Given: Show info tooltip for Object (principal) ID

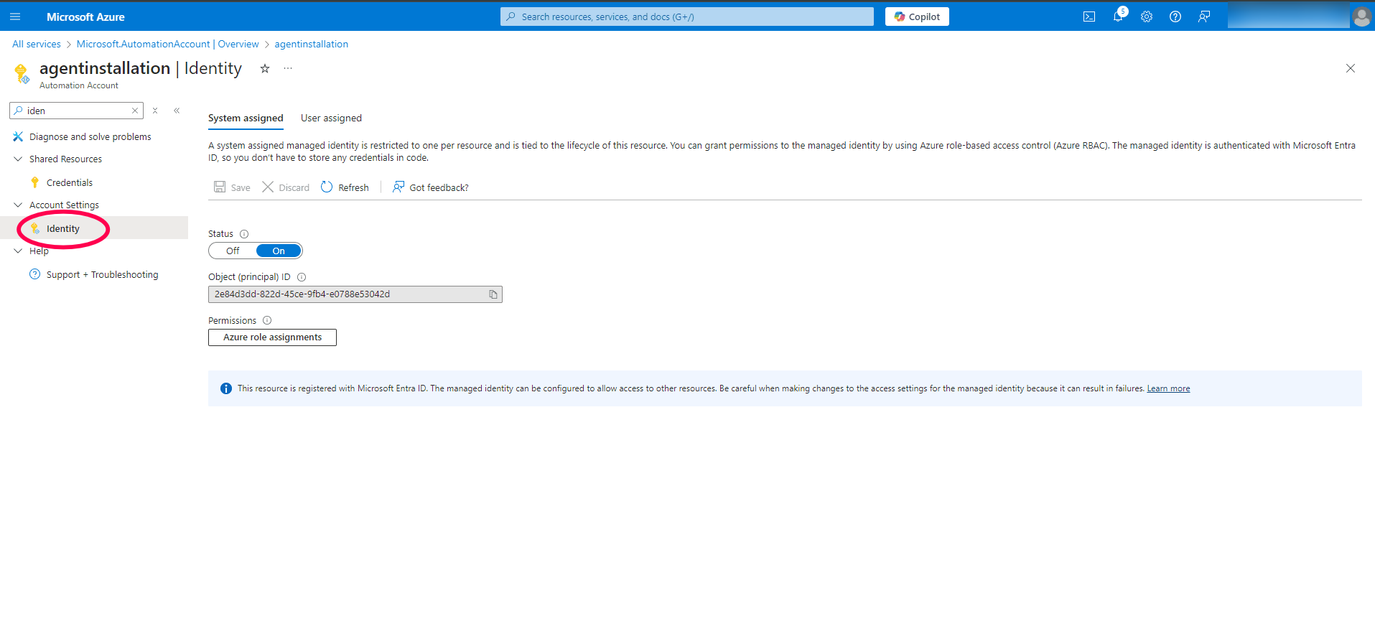Looking at the screenshot, I should (302, 277).
